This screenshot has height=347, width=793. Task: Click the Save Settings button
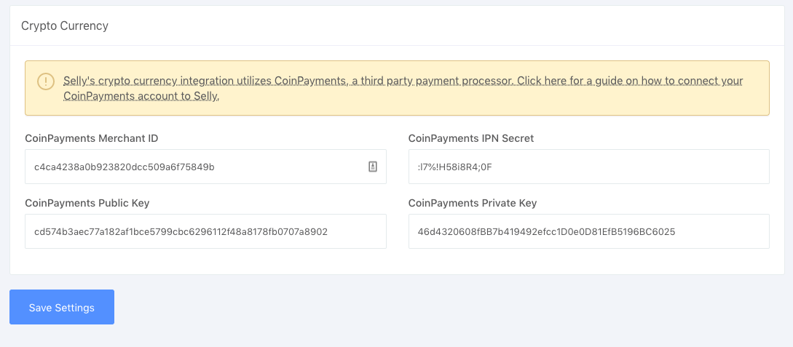click(62, 307)
